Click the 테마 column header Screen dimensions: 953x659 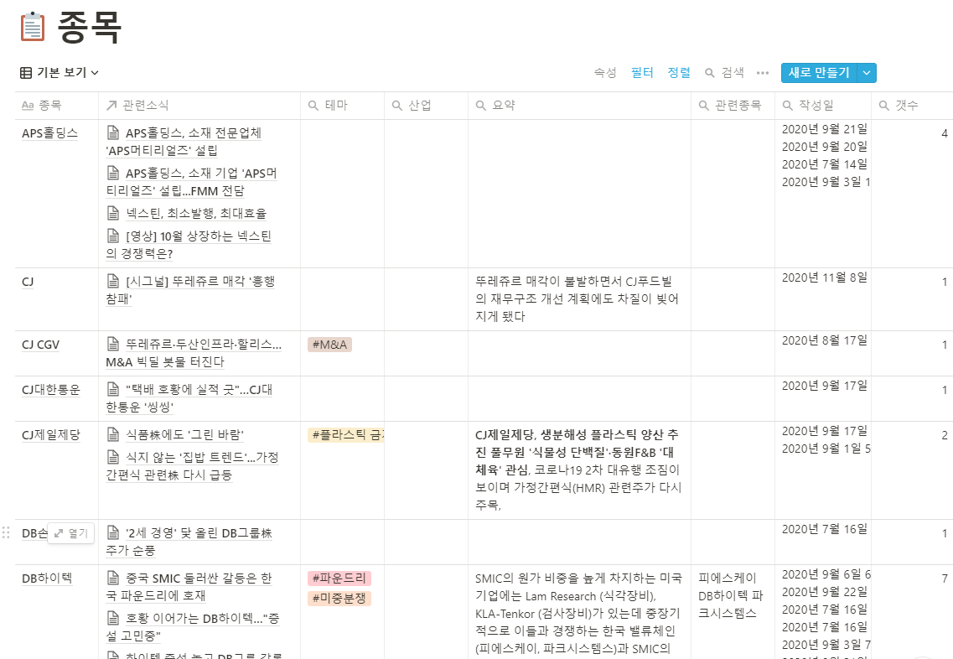pyautogui.click(x=342, y=106)
